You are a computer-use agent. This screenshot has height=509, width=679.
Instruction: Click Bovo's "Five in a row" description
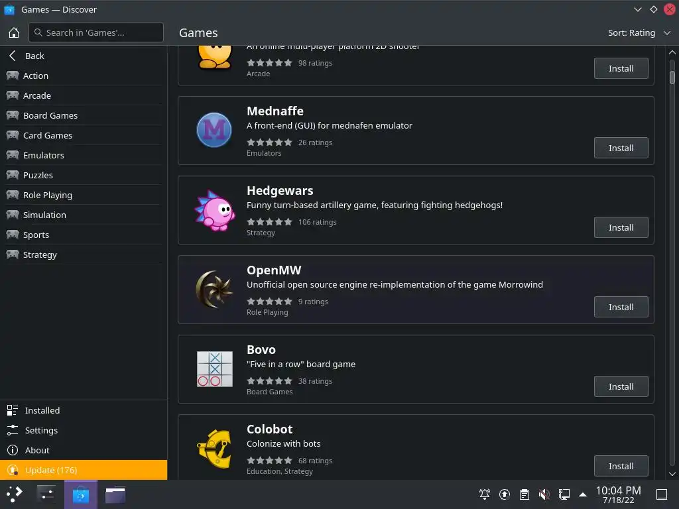pyautogui.click(x=301, y=365)
